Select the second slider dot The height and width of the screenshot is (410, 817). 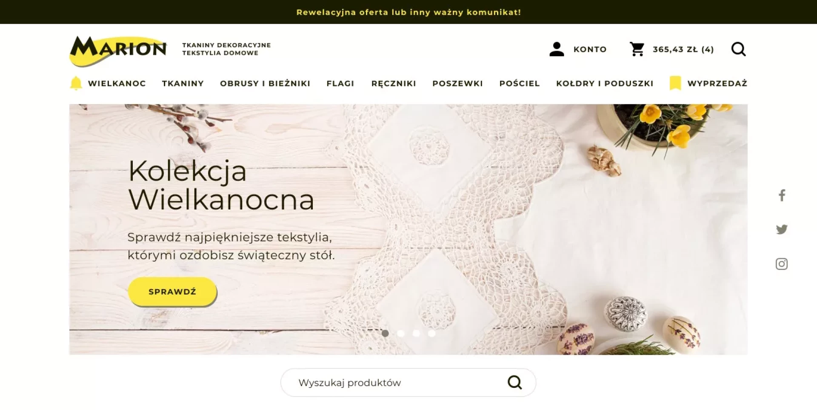point(401,333)
